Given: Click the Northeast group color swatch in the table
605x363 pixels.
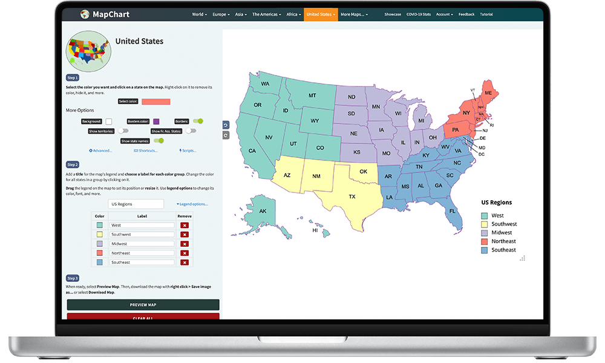Looking at the screenshot, I should [x=100, y=253].
